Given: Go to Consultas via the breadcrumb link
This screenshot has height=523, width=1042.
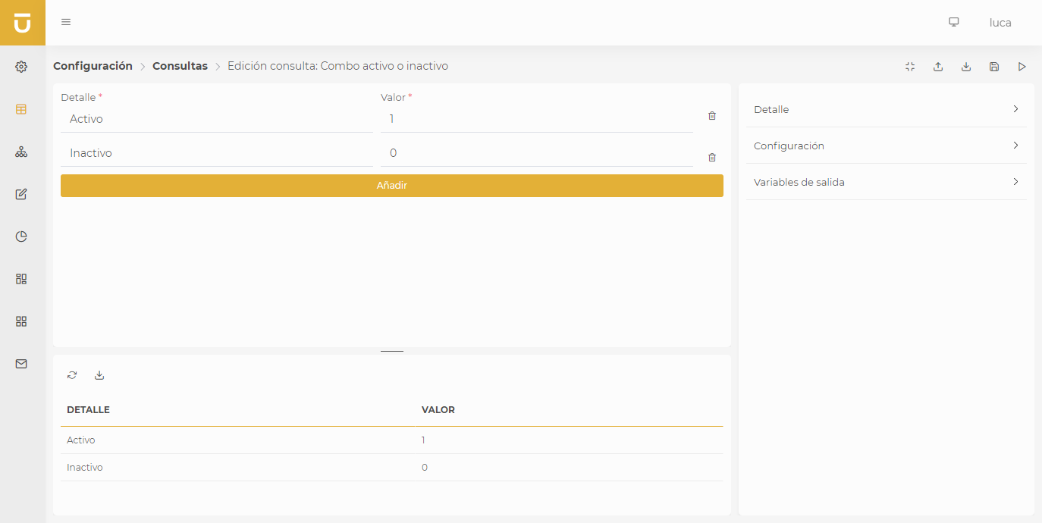Looking at the screenshot, I should click(x=180, y=66).
